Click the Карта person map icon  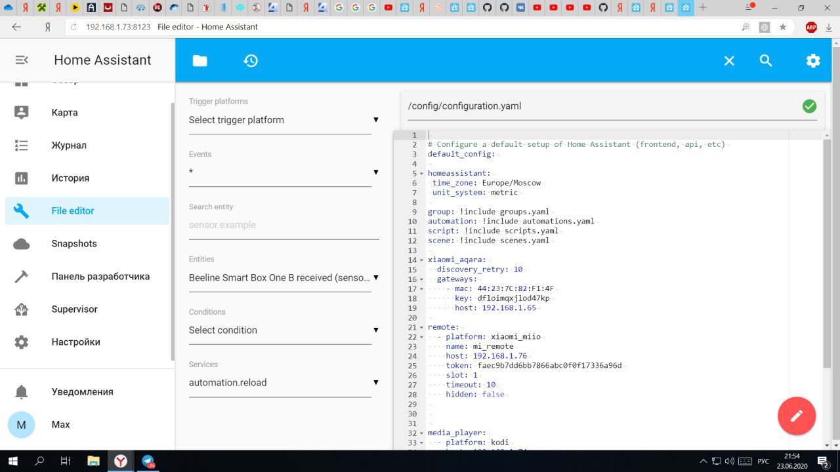(22, 112)
